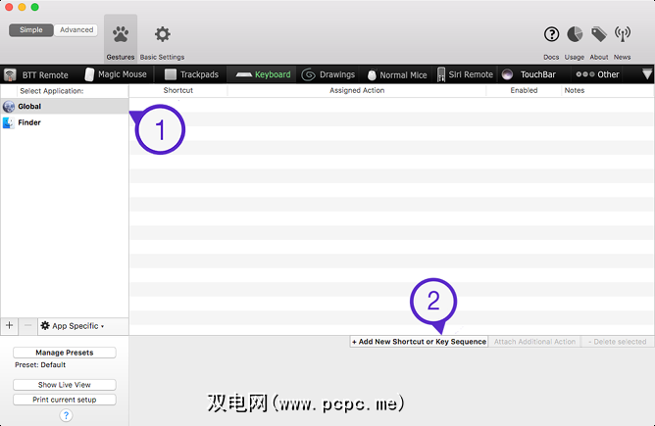Select the Keyboard tab
This screenshot has width=655, height=426.
[x=263, y=74]
